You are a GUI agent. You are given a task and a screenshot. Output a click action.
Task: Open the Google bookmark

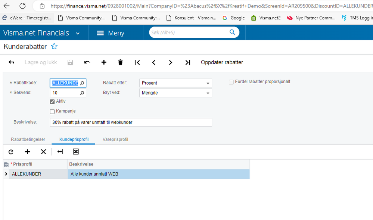[234, 18]
